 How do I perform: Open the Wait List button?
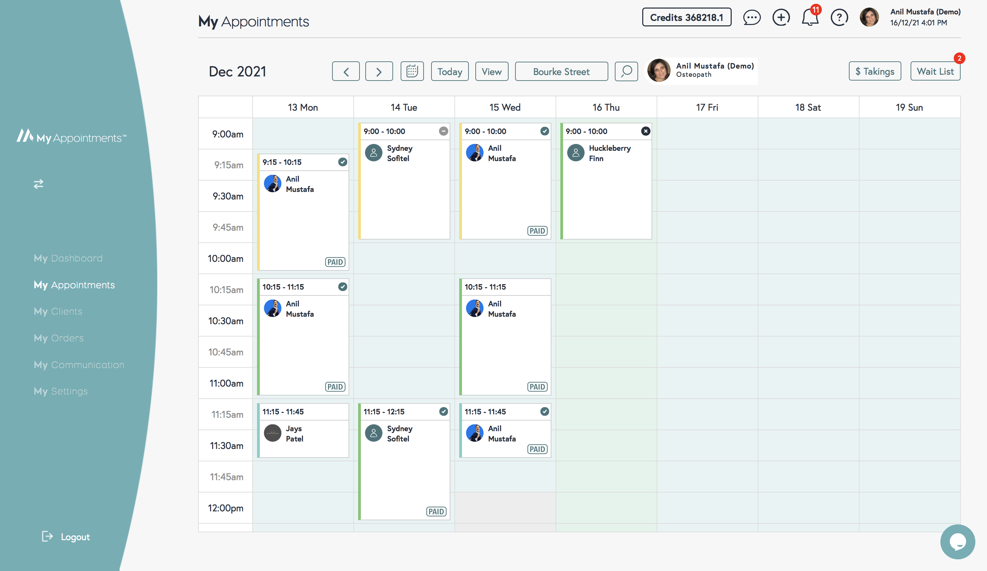pos(935,71)
